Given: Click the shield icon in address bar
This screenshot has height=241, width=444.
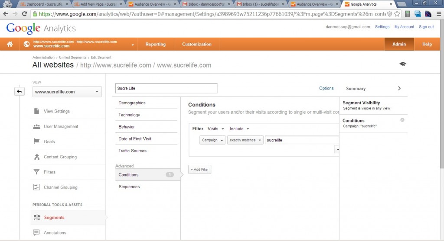Looking at the screenshot, I should tap(390, 14).
